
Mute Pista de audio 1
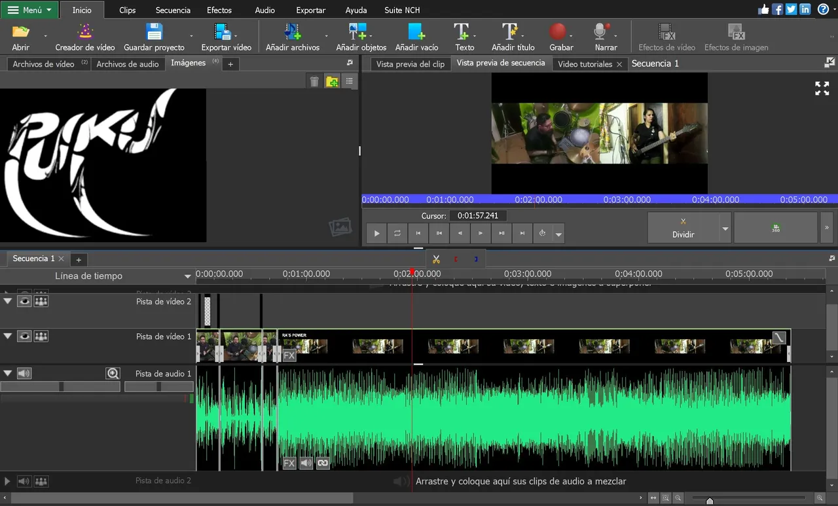[24, 373]
